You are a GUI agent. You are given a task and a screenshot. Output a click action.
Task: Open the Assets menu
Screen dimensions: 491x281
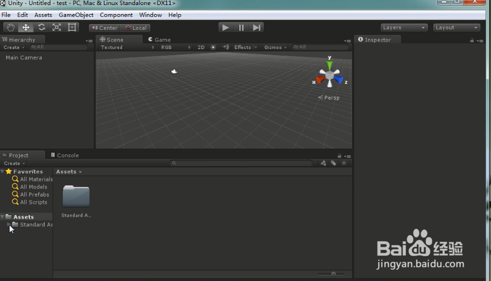(x=43, y=15)
